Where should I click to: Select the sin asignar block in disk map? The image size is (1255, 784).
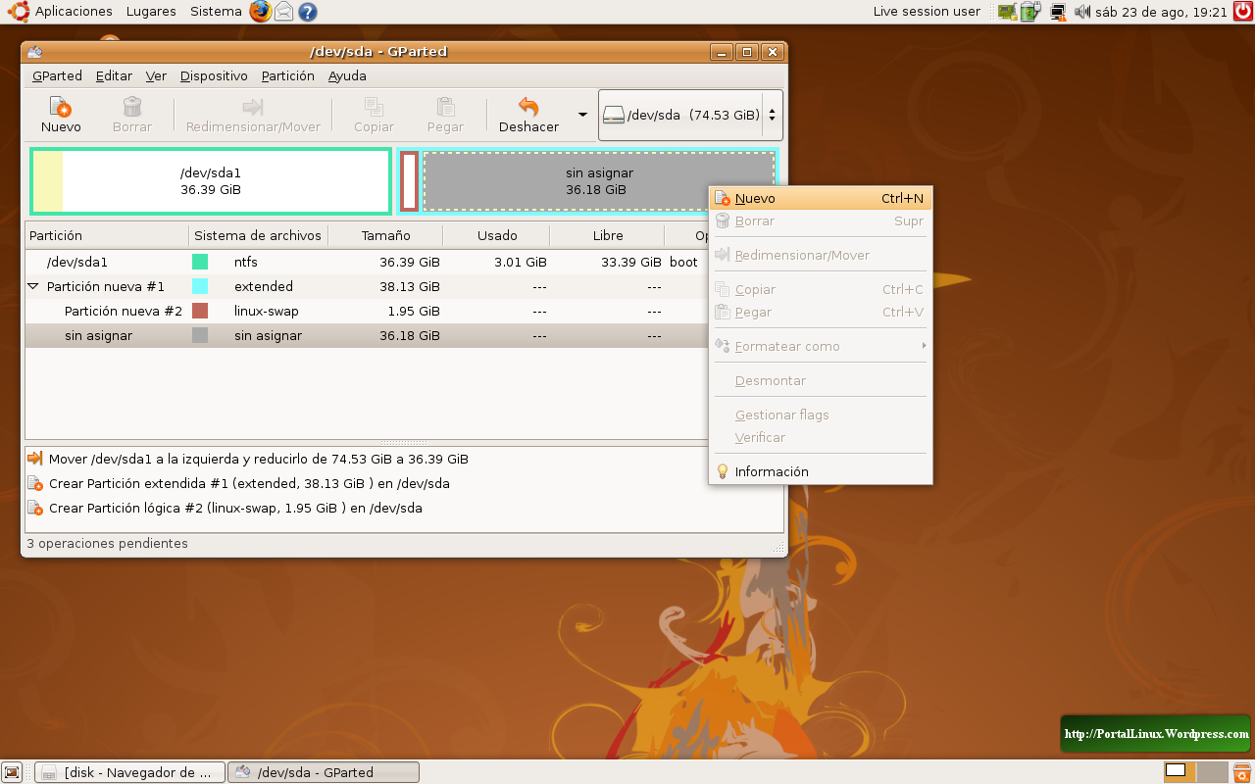pos(598,181)
